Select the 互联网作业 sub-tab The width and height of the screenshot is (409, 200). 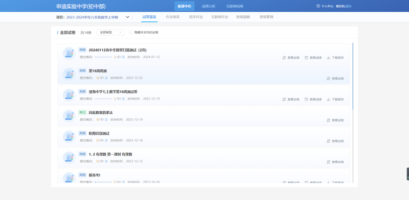[220, 17]
